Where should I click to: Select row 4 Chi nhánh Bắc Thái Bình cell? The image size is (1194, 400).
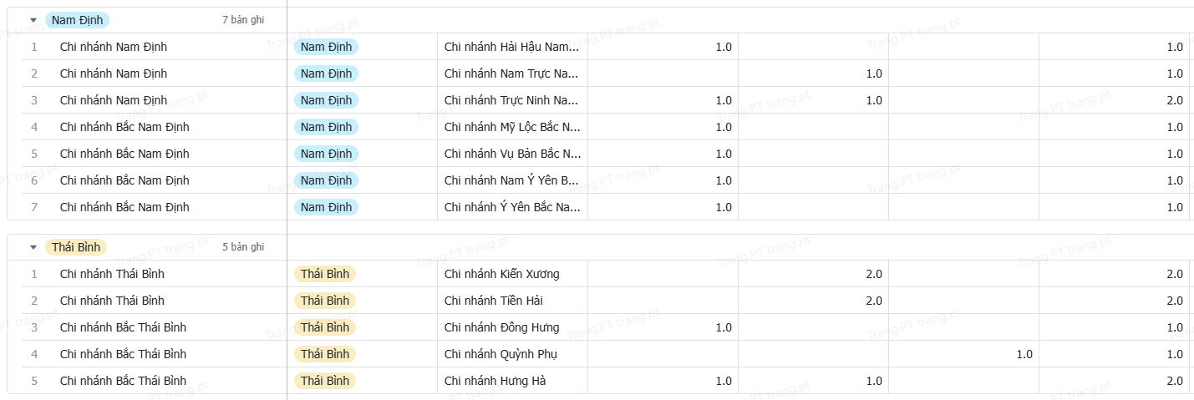point(154,354)
